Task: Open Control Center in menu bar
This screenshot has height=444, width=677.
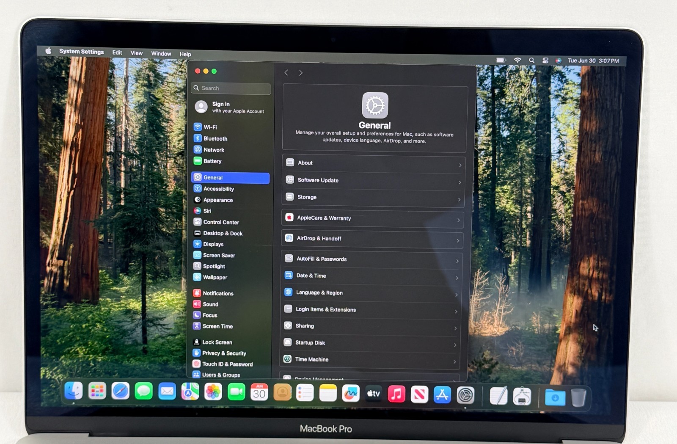Action: coord(545,61)
